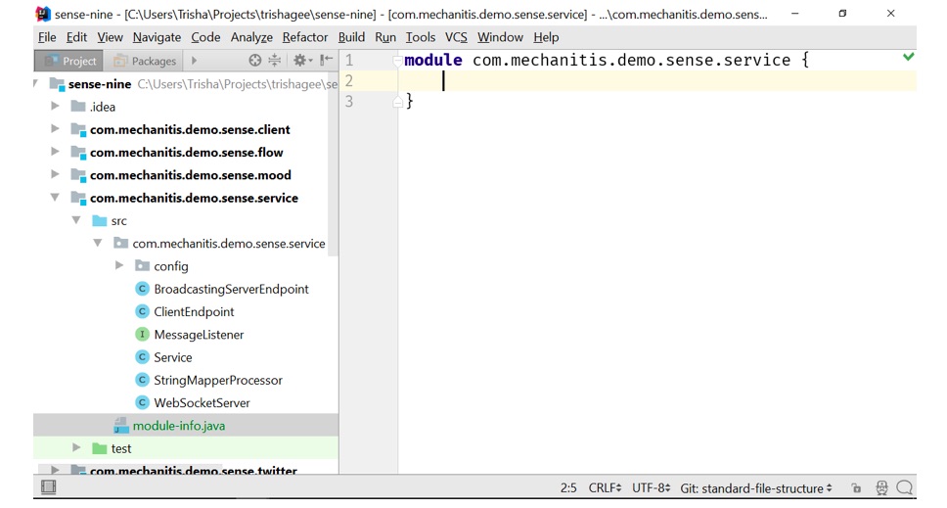Click line number 3 in gutter
Image resolution: width=947 pixels, height=508 pixels.
tap(349, 102)
